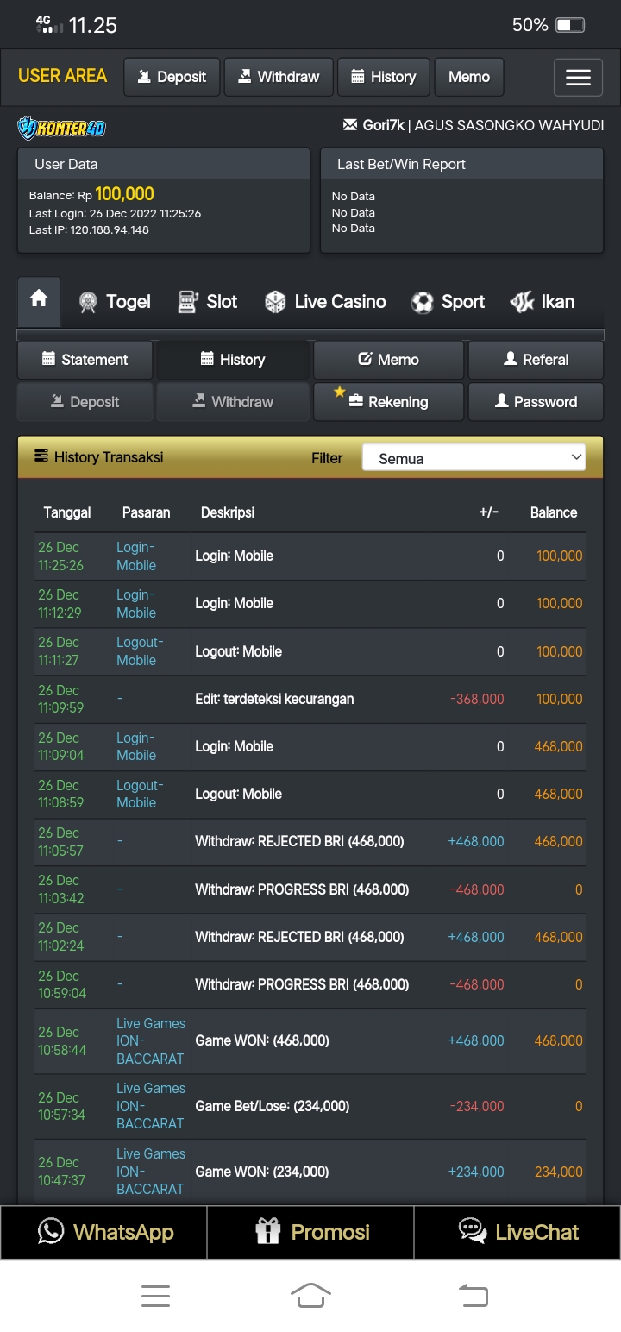The width and height of the screenshot is (621, 1332).
Task: Tap the home icon tab
Action: point(39,300)
